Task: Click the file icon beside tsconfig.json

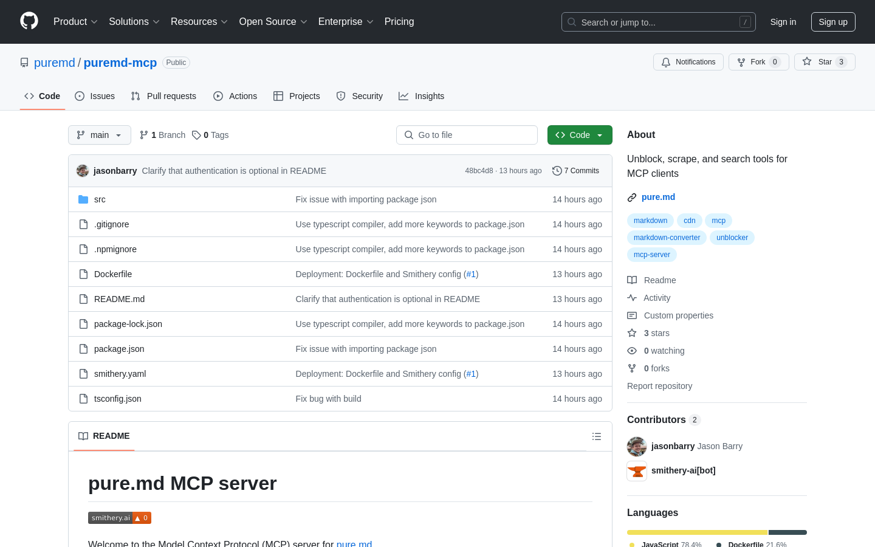Action: point(83,399)
